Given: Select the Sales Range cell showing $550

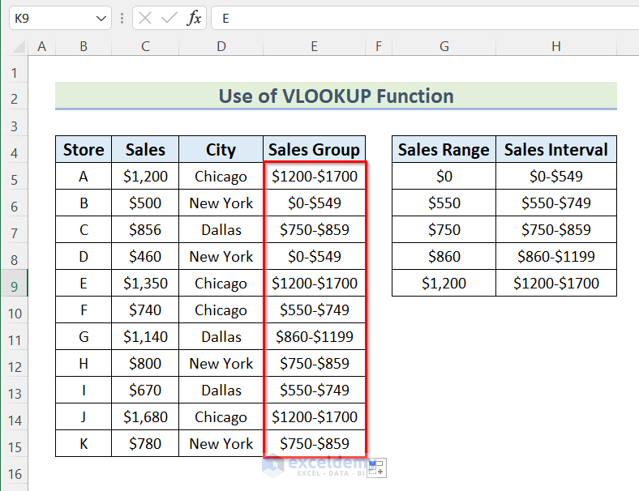Looking at the screenshot, I should click(444, 203).
